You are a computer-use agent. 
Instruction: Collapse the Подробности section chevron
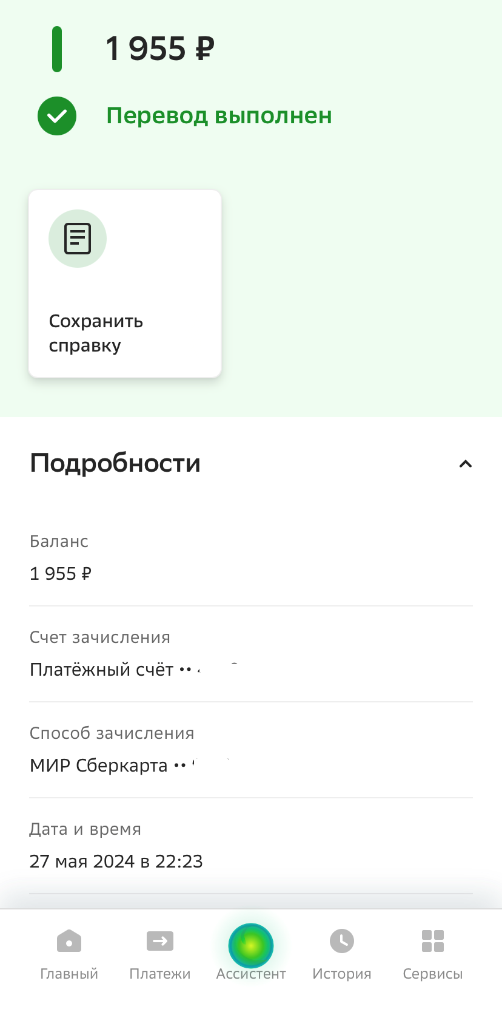(465, 464)
